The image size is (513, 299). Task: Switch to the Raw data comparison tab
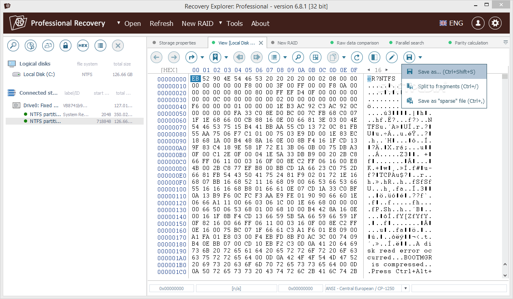358,43
